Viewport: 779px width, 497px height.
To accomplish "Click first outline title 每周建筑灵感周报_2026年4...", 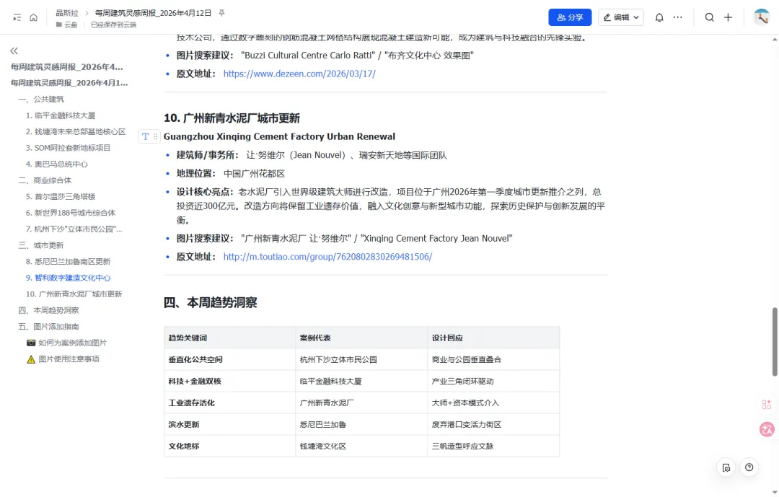I will click(67, 67).
